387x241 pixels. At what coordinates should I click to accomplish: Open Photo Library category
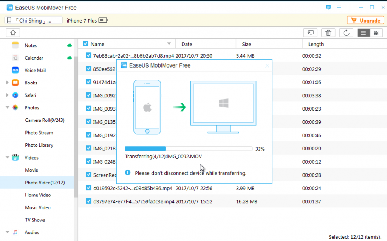(x=39, y=145)
